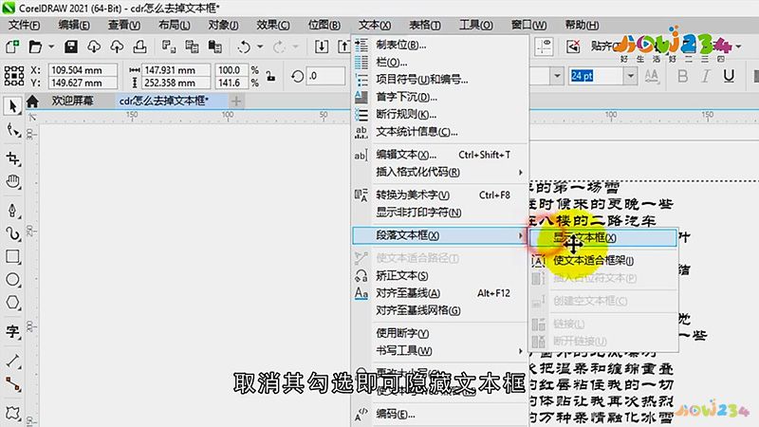Select the Text tool (字)
This screenshot has width=759, height=427.
[x=12, y=331]
